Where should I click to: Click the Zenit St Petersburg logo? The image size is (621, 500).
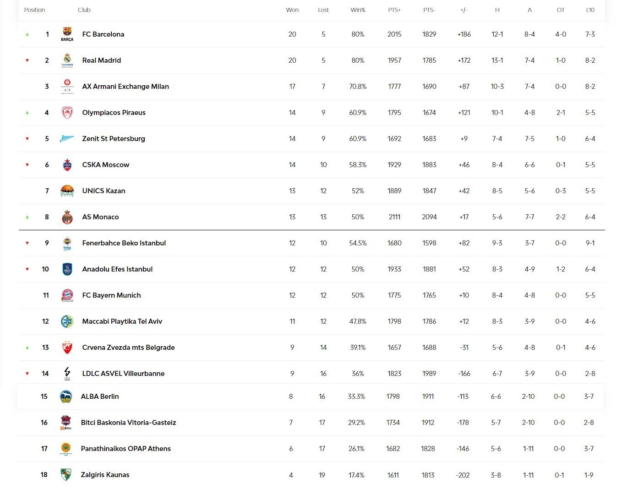point(67,138)
